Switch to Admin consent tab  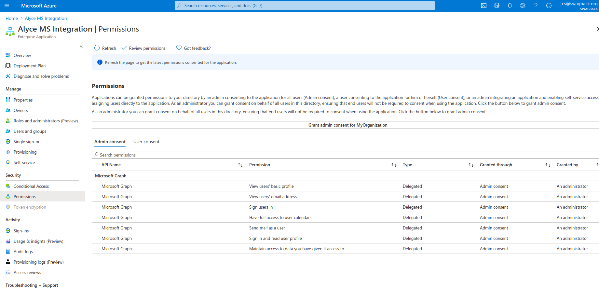pos(110,142)
